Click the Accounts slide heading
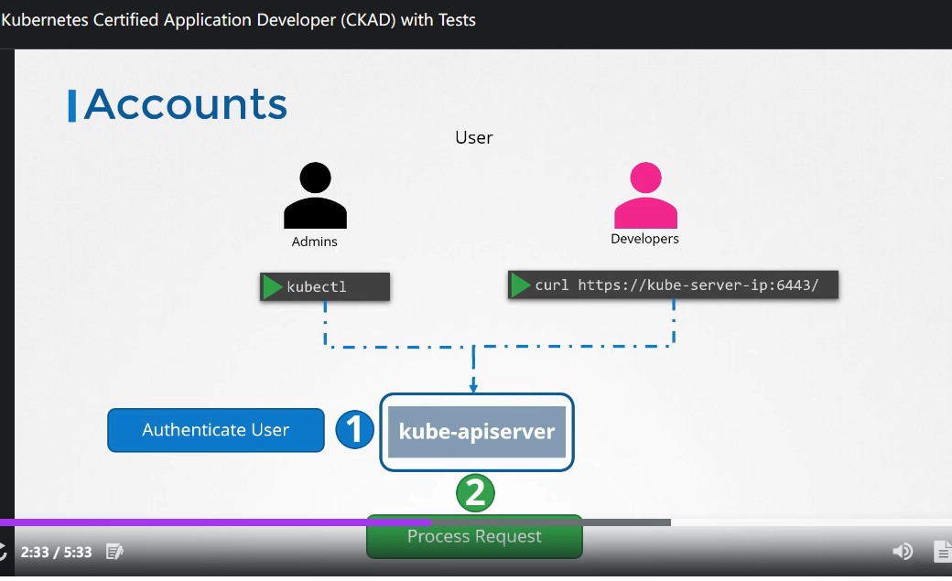The height and width of the screenshot is (581, 952). (185, 103)
